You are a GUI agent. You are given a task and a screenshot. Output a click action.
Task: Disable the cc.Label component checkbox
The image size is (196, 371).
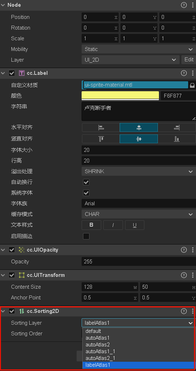[x=12, y=73]
